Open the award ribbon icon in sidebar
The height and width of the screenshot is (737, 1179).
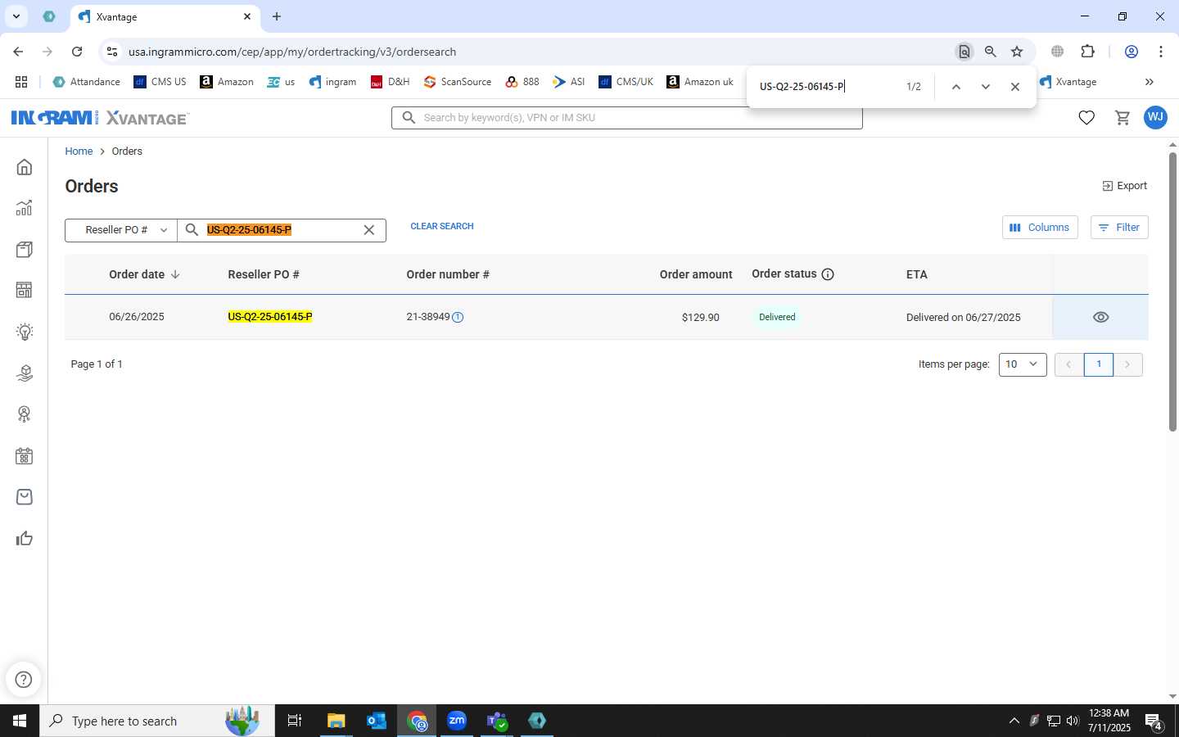25,414
